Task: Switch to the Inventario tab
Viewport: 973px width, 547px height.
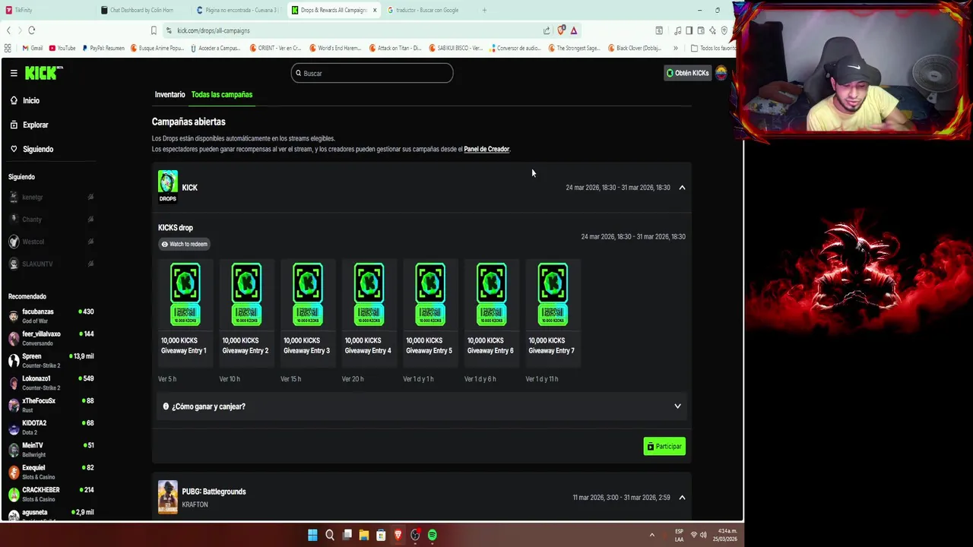Action: click(x=170, y=94)
